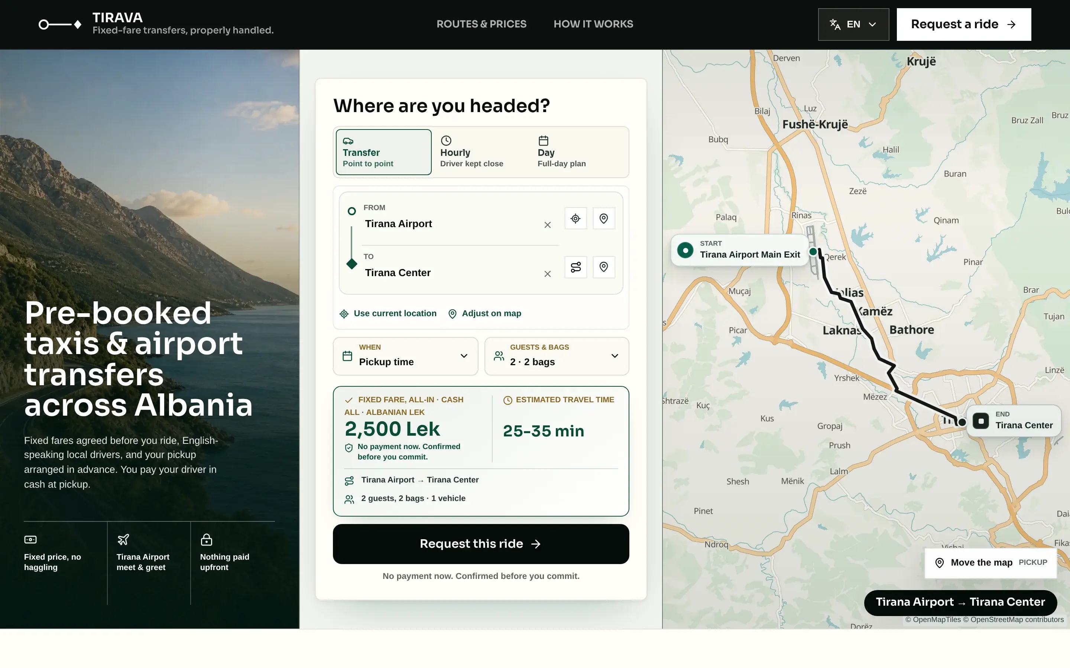The width and height of the screenshot is (1070, 668).
Task: Click Tirana Airport → Tirana Center map pill
Action: 960,602
